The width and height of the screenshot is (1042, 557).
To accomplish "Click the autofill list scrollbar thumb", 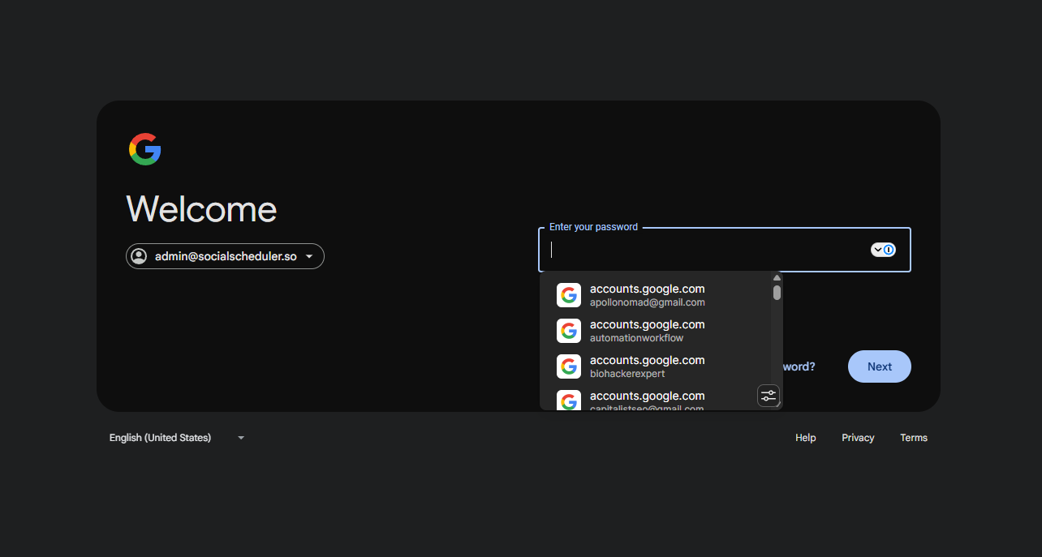I will click(x=777, y=293).
